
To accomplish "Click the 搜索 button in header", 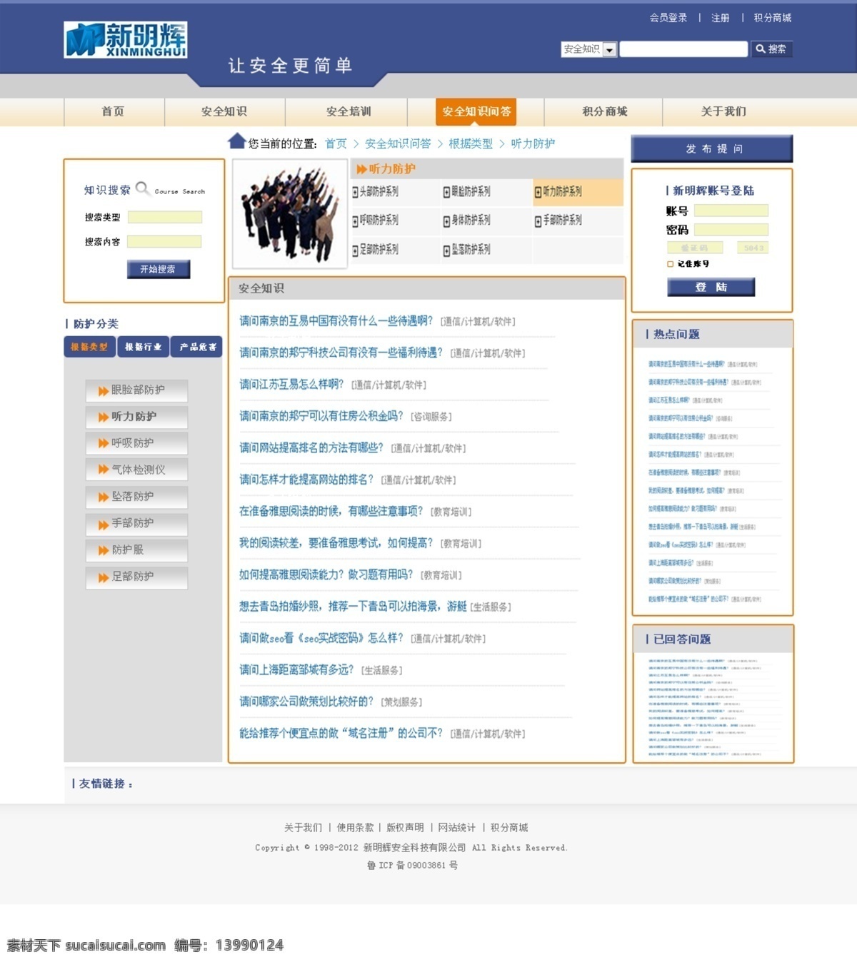I will tap(771, 49).
